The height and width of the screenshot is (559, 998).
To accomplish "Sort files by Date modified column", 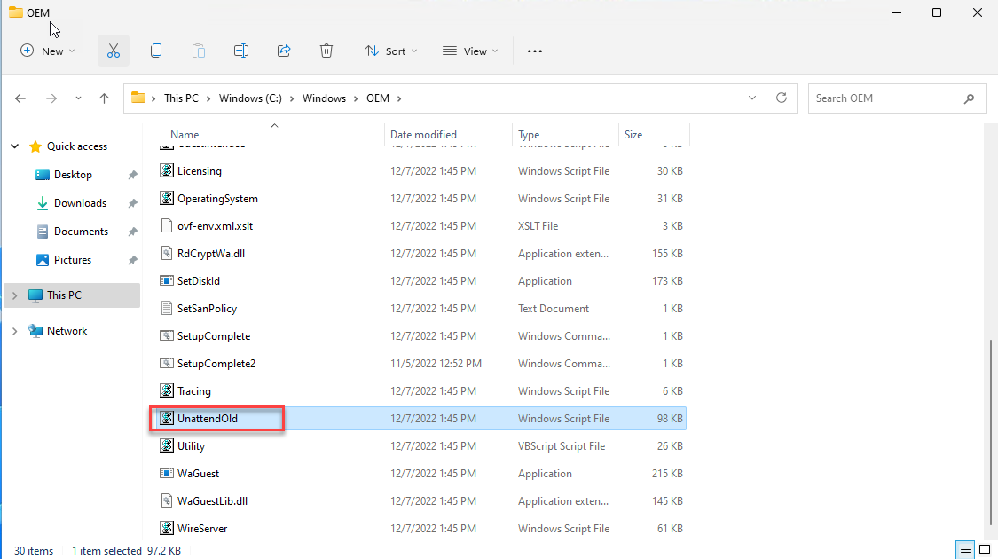I will [424, 135].
